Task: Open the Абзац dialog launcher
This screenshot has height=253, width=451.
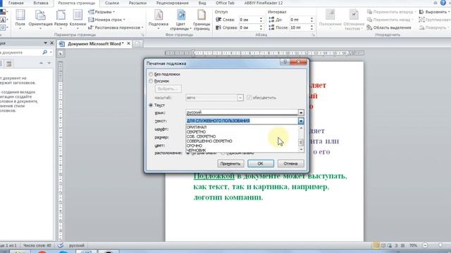Action: (x=313, y=34)
